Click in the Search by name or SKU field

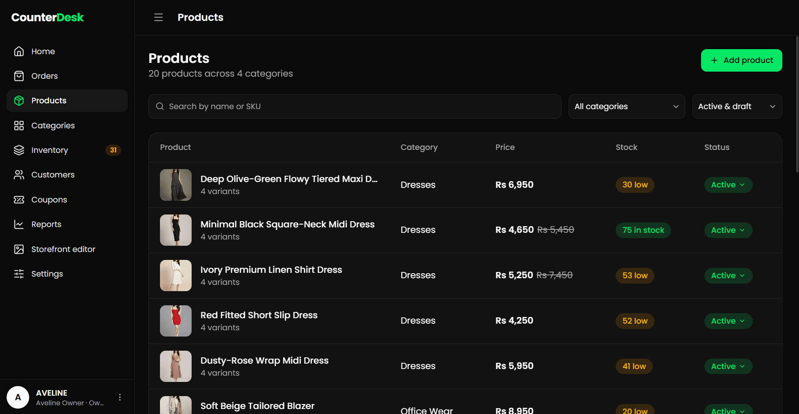[x=355, y=107]
